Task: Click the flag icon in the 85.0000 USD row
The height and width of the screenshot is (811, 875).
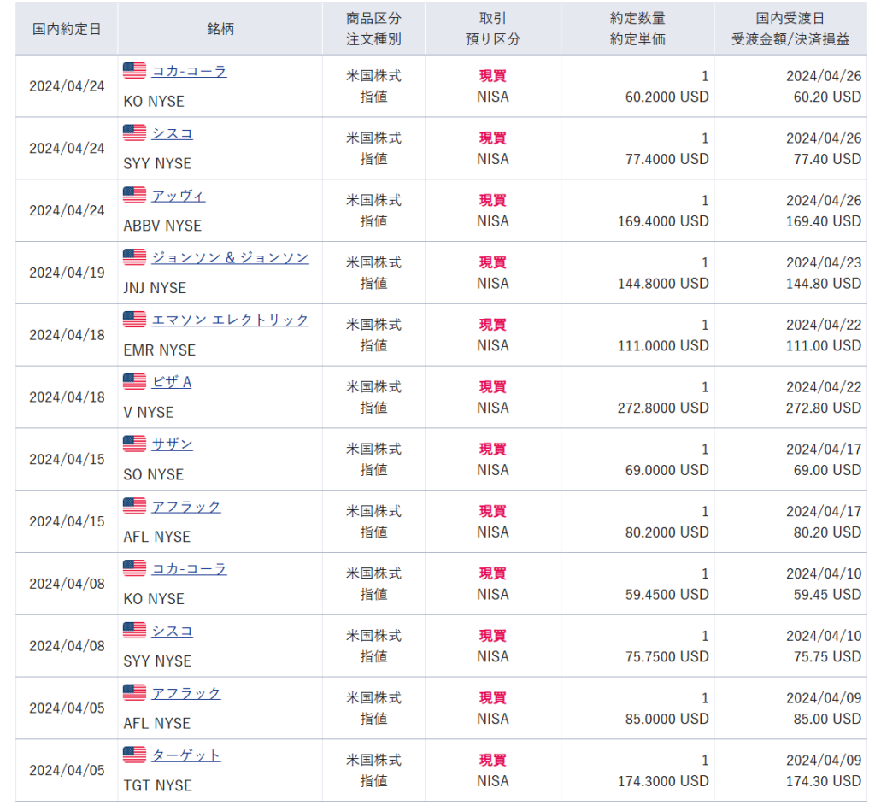Action: [x=134, y=693]
